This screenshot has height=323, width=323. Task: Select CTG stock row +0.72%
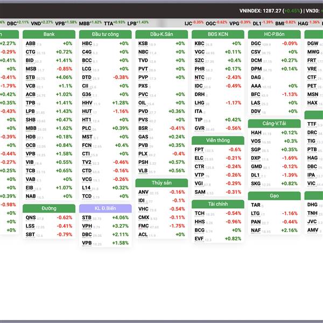coord(49,52)
